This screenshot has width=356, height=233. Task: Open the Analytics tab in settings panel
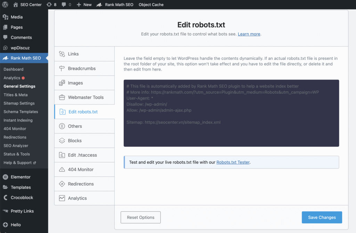coord(77,198)
